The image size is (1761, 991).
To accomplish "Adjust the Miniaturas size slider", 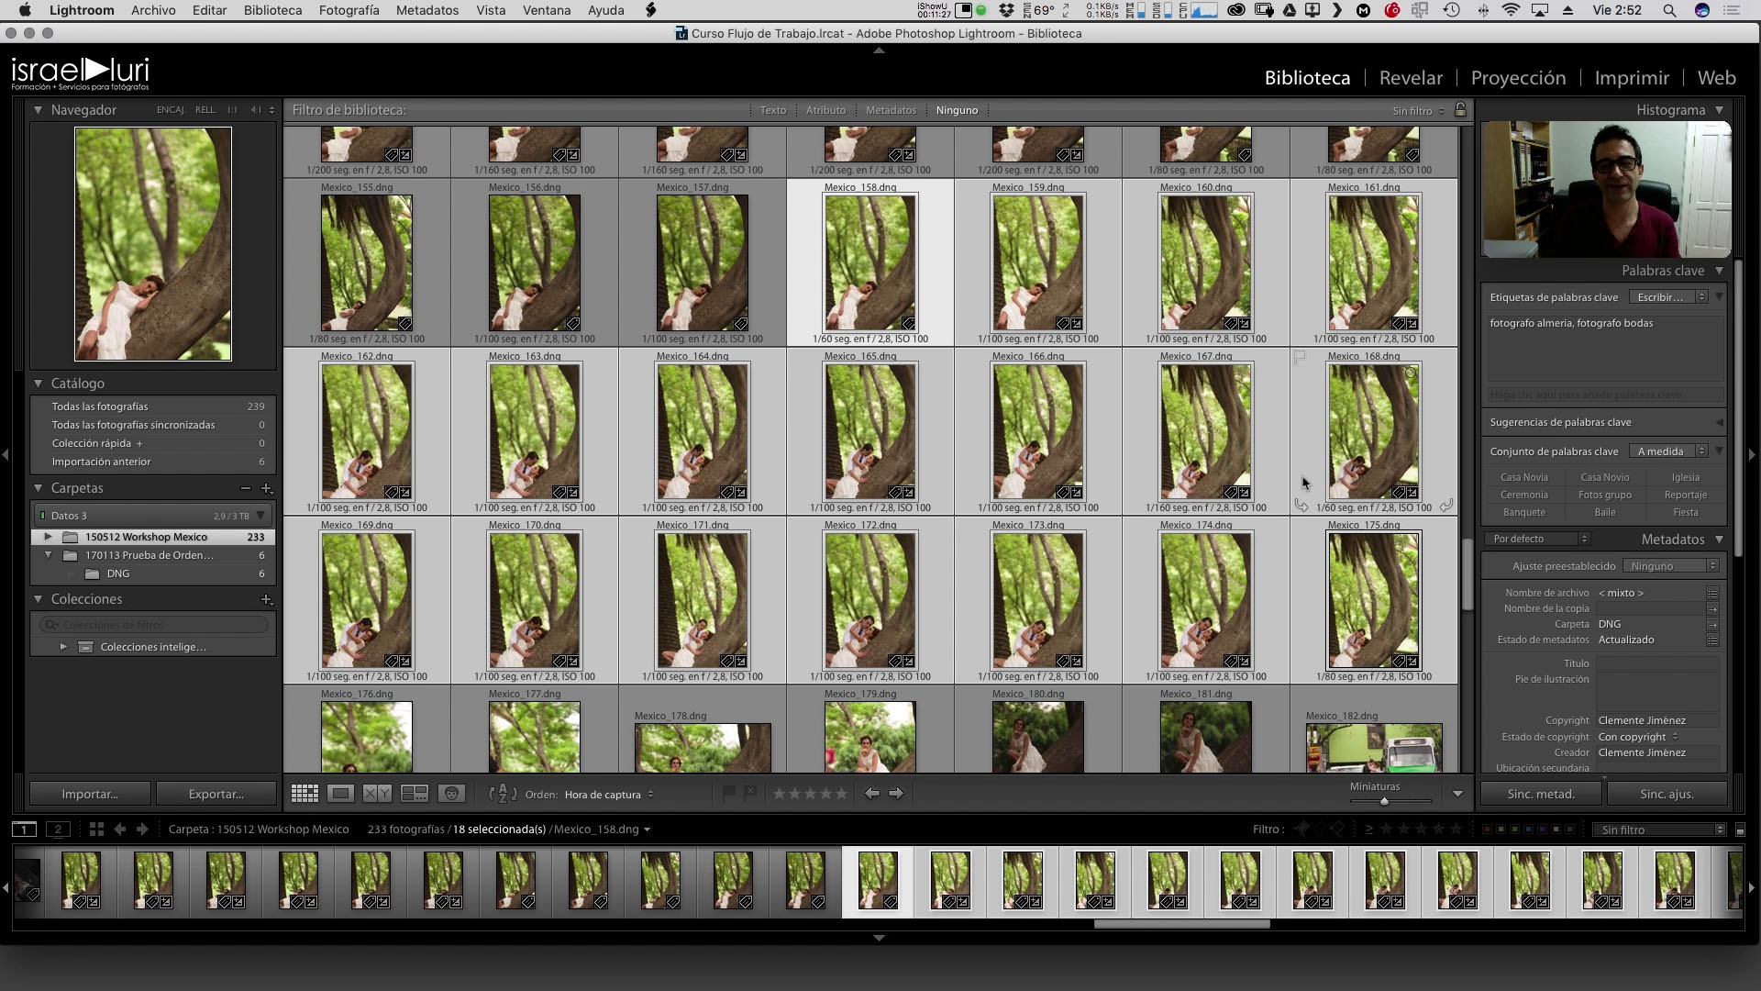I will click(x=1384, y=801).
